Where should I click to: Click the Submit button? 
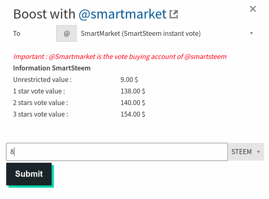(x=29, y=174)
